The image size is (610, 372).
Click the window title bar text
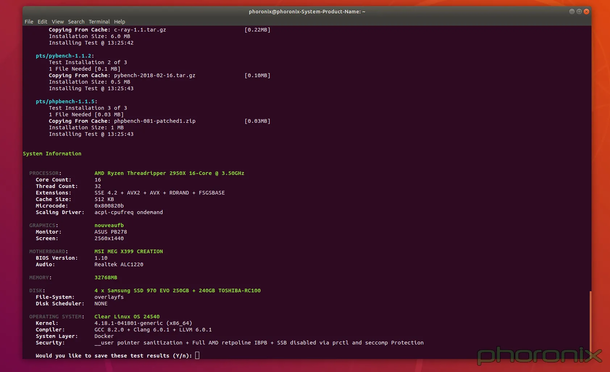(x=307, y=12)
